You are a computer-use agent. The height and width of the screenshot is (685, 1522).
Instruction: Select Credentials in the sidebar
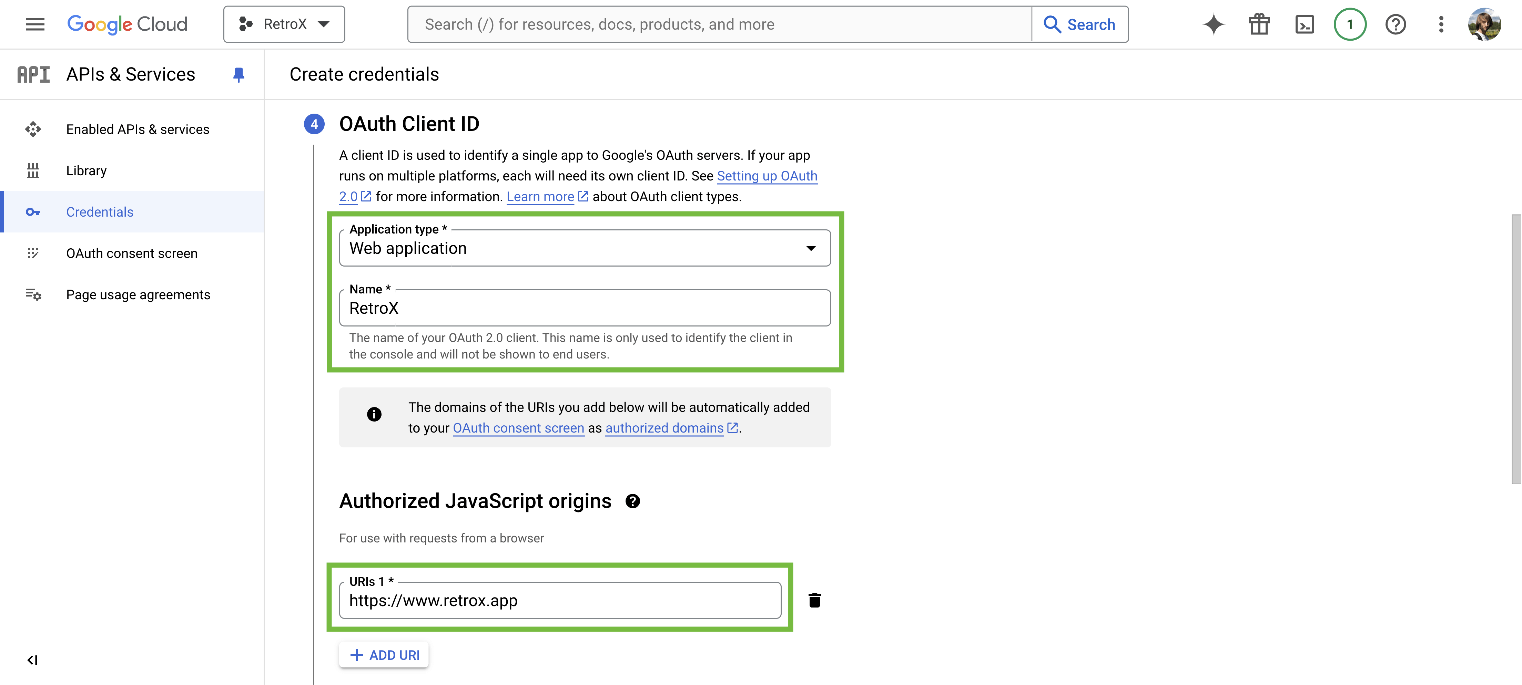point(132,212)
